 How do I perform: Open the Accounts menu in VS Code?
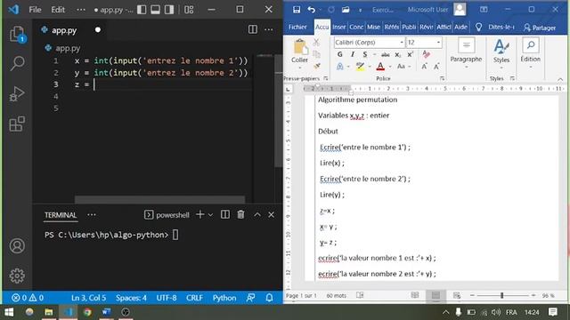(17, 245)
